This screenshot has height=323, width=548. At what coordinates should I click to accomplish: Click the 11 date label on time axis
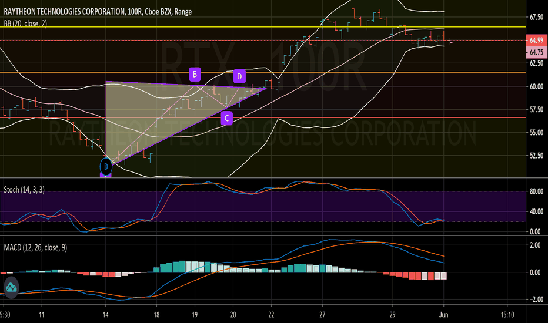click(42, 315)
